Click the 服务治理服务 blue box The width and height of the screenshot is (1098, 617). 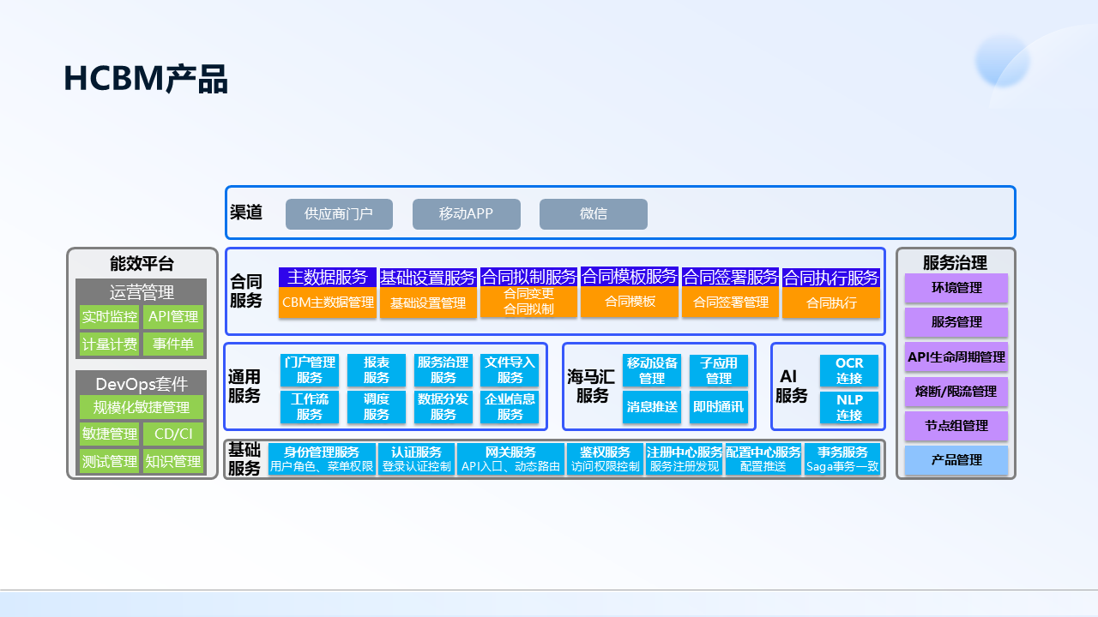(443, 370)
